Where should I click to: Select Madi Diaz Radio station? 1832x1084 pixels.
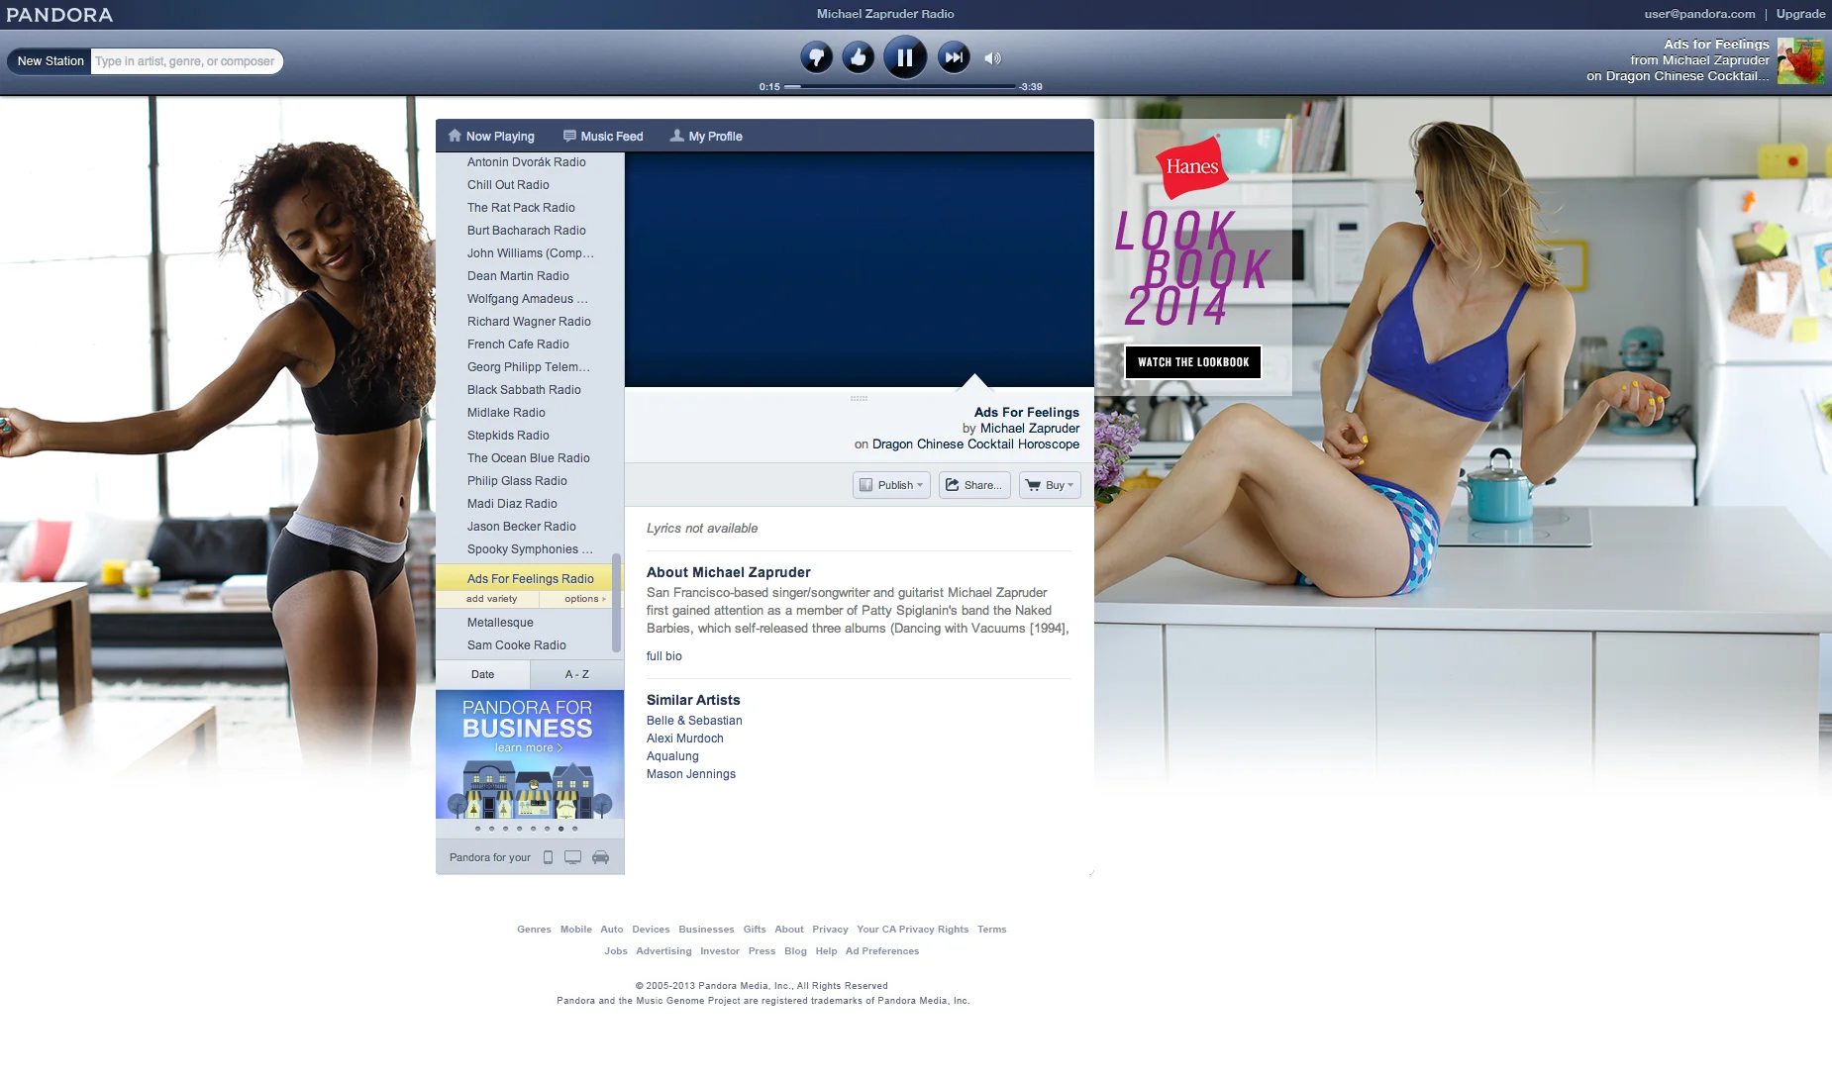[512, 504]
